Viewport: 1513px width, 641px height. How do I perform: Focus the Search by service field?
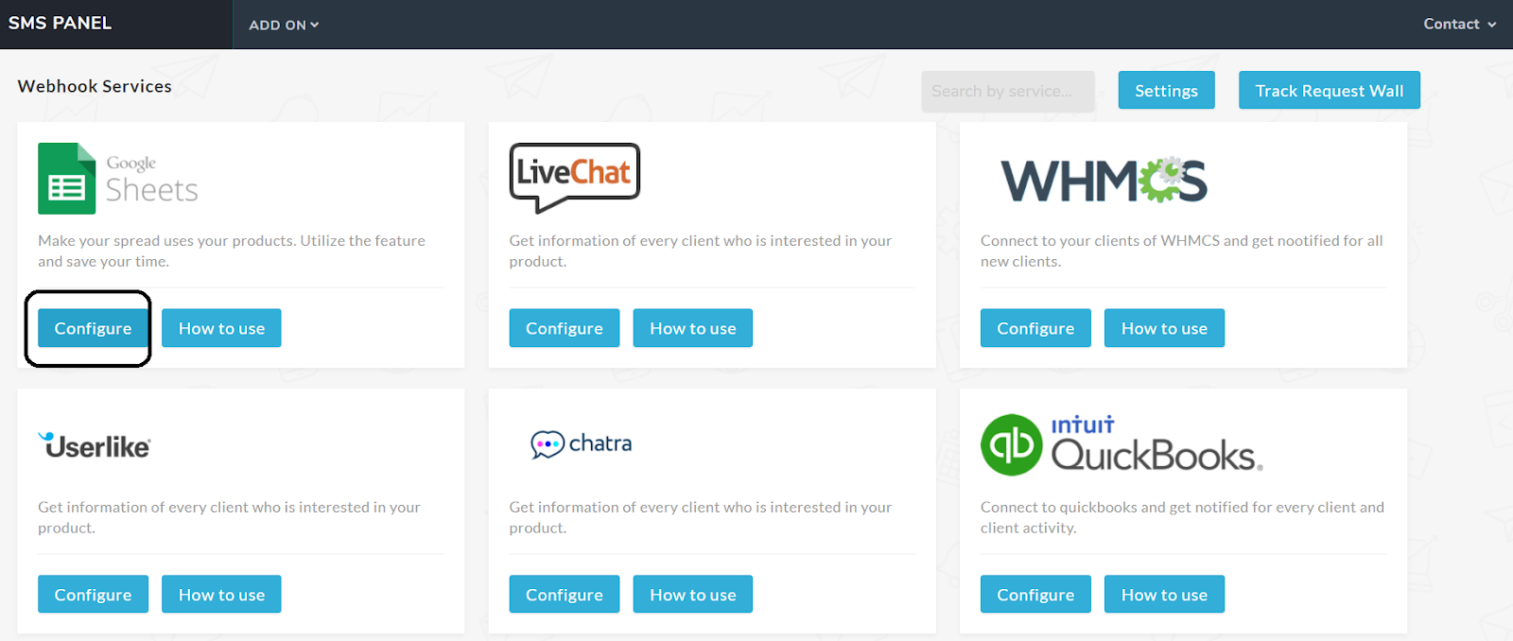point(1008,91)
